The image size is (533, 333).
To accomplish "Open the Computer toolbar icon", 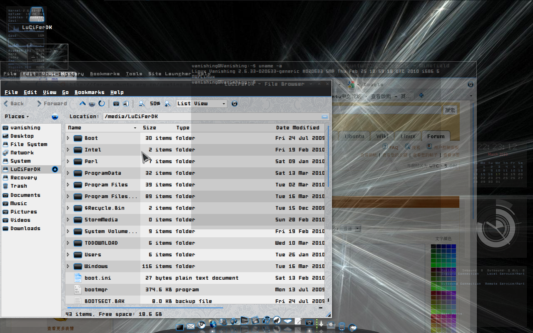I will tap(125, 104).
